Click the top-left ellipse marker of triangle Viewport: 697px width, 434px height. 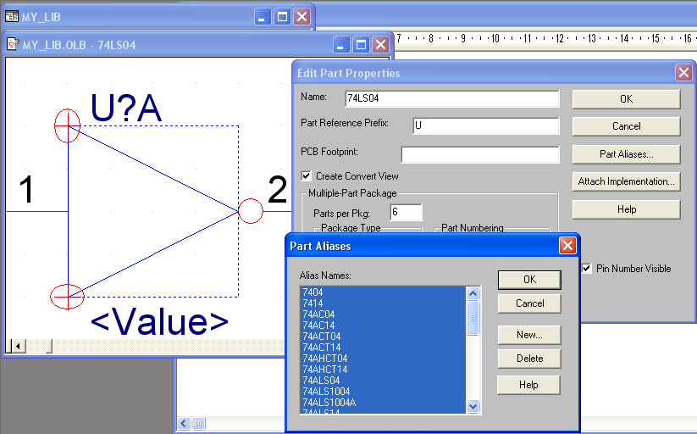tap(67, 125)
